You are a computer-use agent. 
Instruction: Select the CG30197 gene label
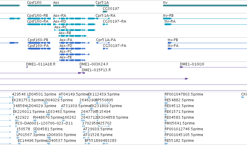pyautogui.click(x=111, y=8)
